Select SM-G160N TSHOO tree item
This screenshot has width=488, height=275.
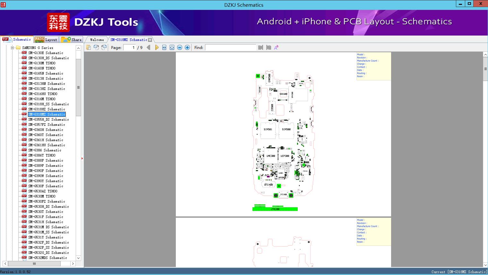[42, 68]
